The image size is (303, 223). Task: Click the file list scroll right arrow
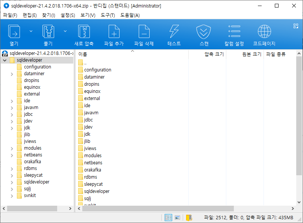(x=293, y=208)
